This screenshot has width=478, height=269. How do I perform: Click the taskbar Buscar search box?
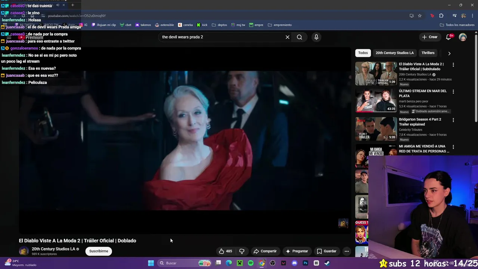click(x=184, y=263)
